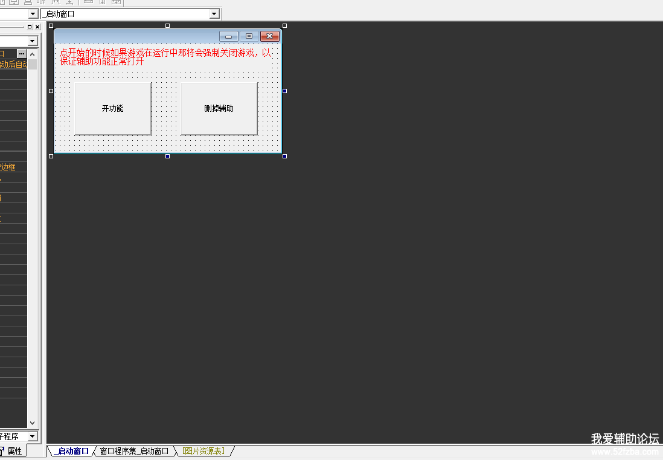
Task: Open the dropdown left of the _启动窗口 combo
Action: point(33,14)
